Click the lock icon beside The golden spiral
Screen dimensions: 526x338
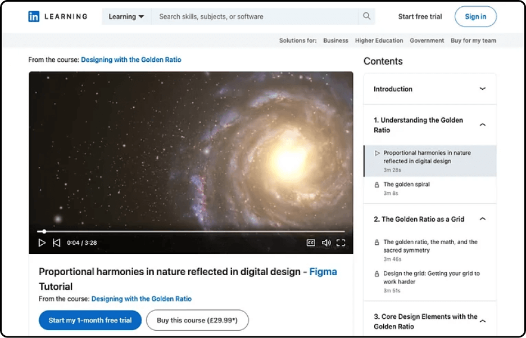point(377,185)
